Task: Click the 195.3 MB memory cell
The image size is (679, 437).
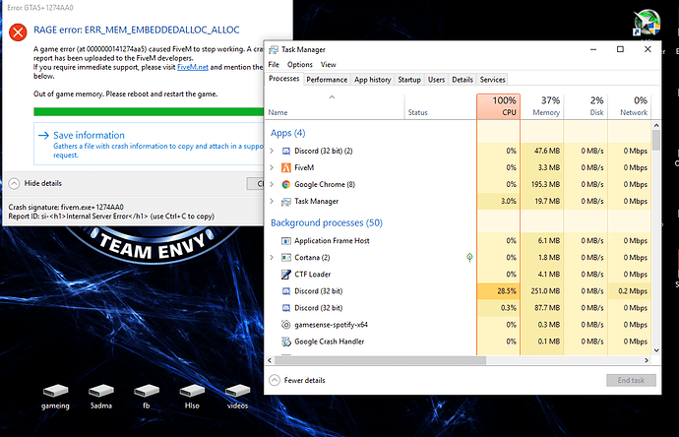Action: 542,184
